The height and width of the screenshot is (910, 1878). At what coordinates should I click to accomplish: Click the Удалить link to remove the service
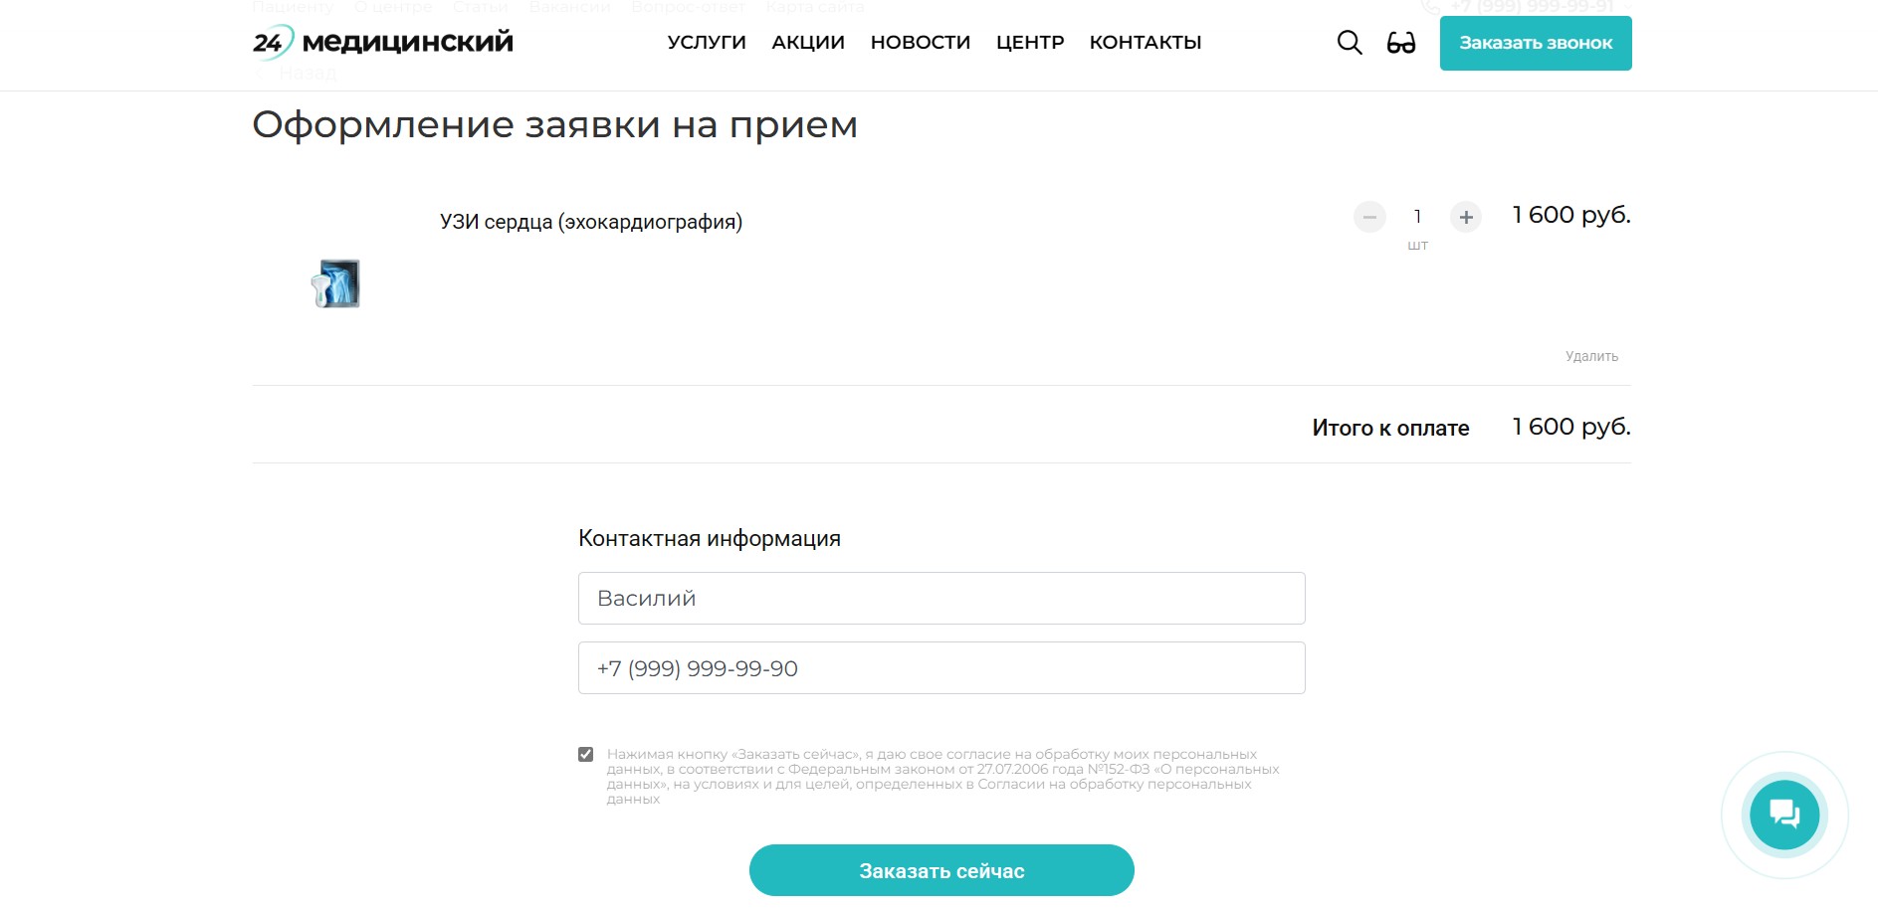[1591, 356]
